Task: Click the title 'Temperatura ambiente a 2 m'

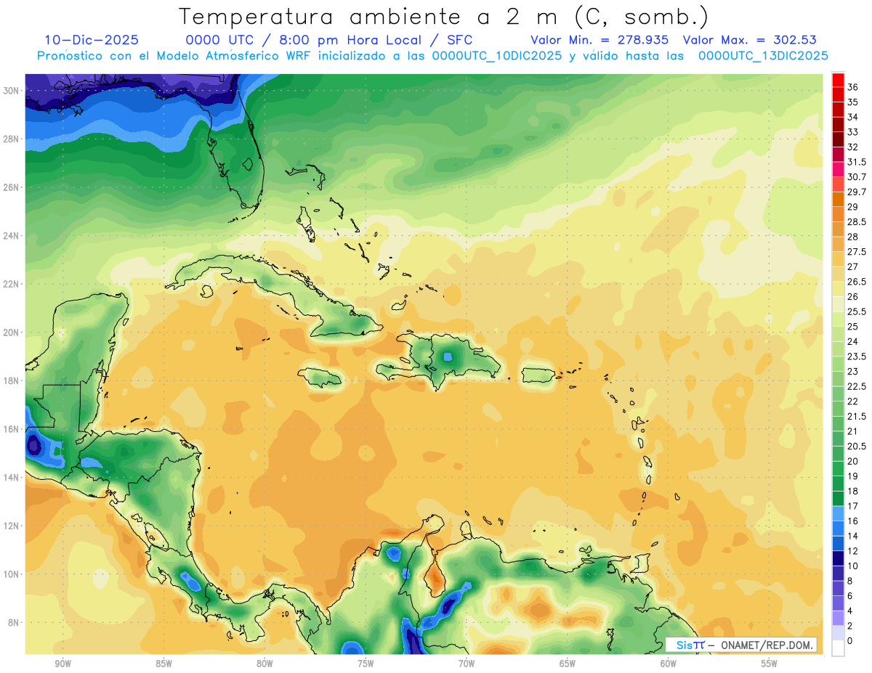Action: pos(372,16)
